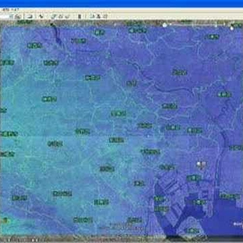Image resolution: width=243 pixels, height=243 pixels.
Task: Click the dark standalone icon between the toolbar groups
Action: point(80,16)
